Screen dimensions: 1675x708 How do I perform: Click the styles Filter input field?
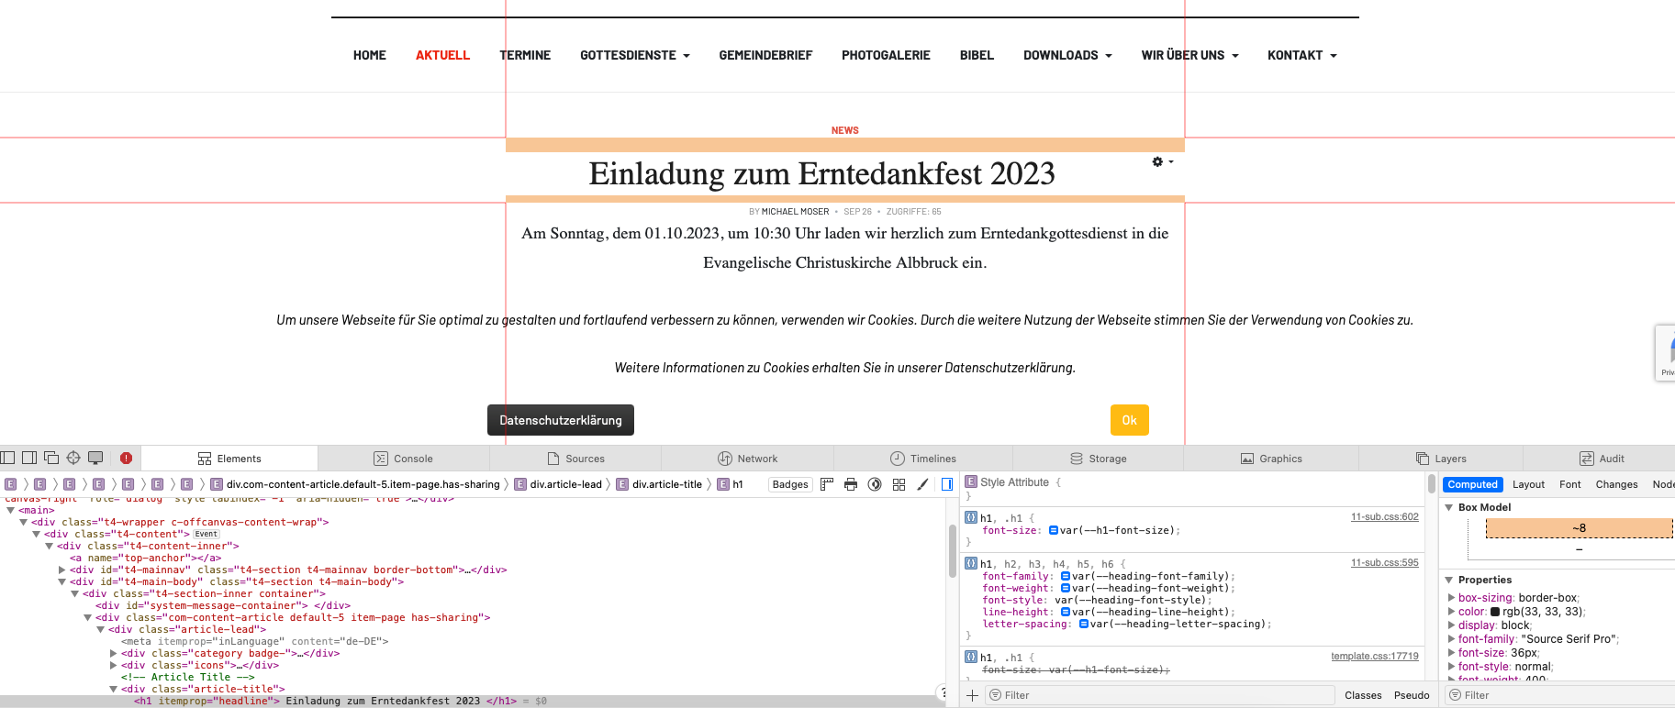pos(1160,695)
